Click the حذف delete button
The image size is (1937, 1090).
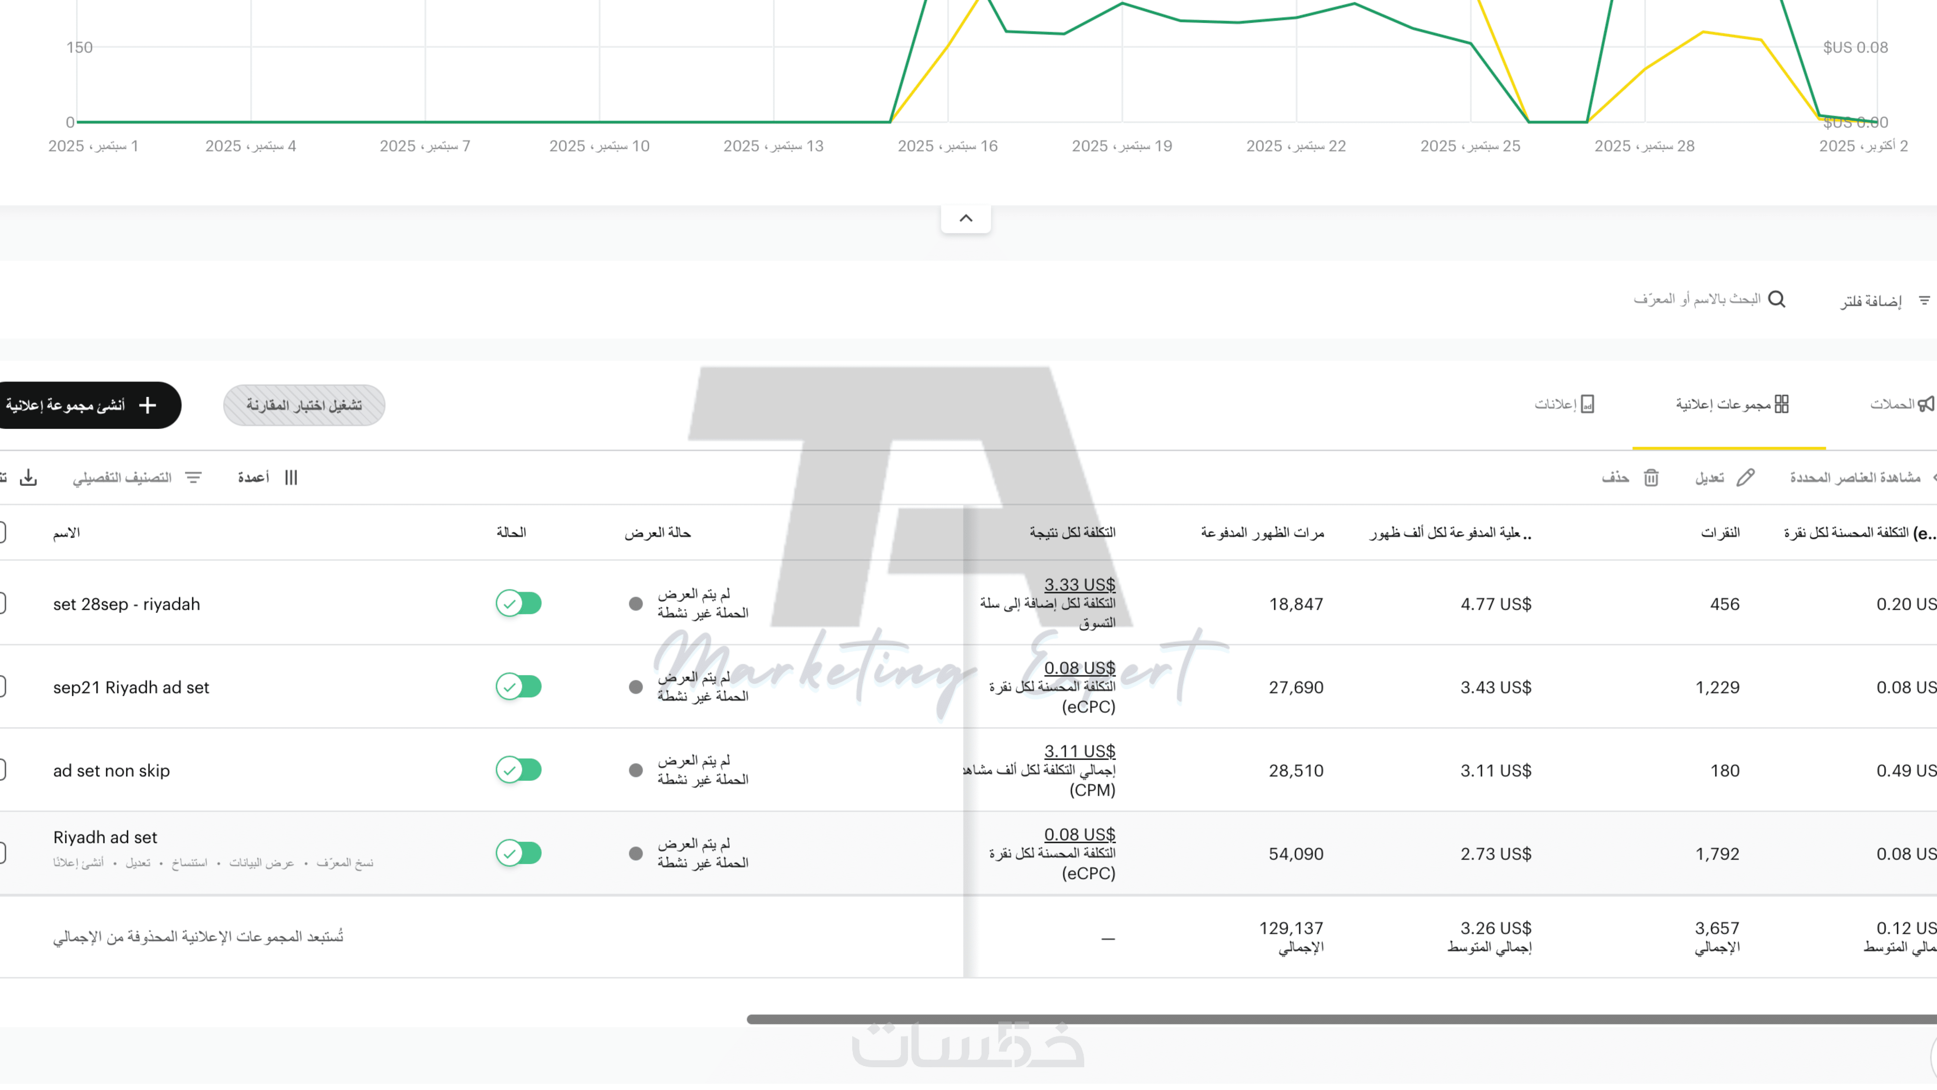[x=1630, y=478]
